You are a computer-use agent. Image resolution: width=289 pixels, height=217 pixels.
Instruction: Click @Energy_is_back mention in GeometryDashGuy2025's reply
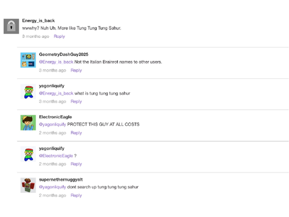[56, 62]
